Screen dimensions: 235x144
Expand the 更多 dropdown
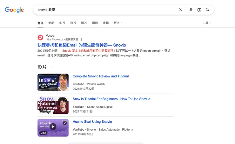(118, 23)
